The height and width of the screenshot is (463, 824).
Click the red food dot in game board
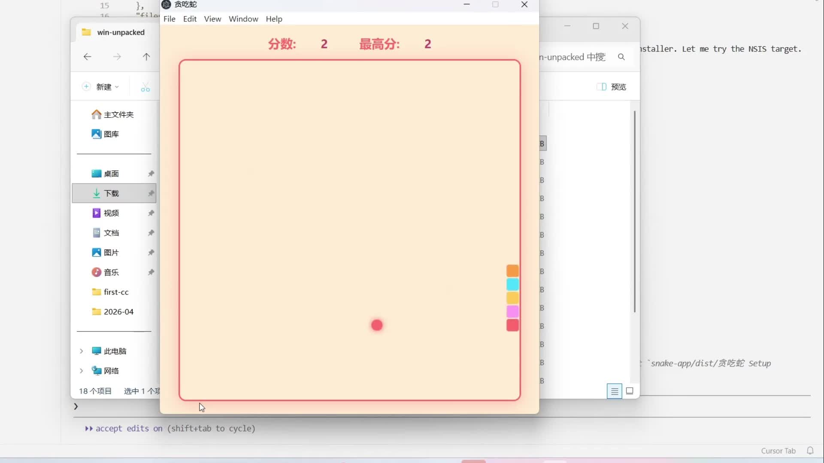tap(377, 325)
